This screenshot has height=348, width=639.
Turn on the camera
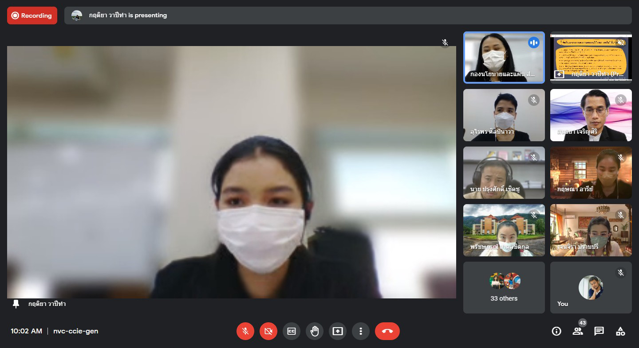click(x=268, y=331)
